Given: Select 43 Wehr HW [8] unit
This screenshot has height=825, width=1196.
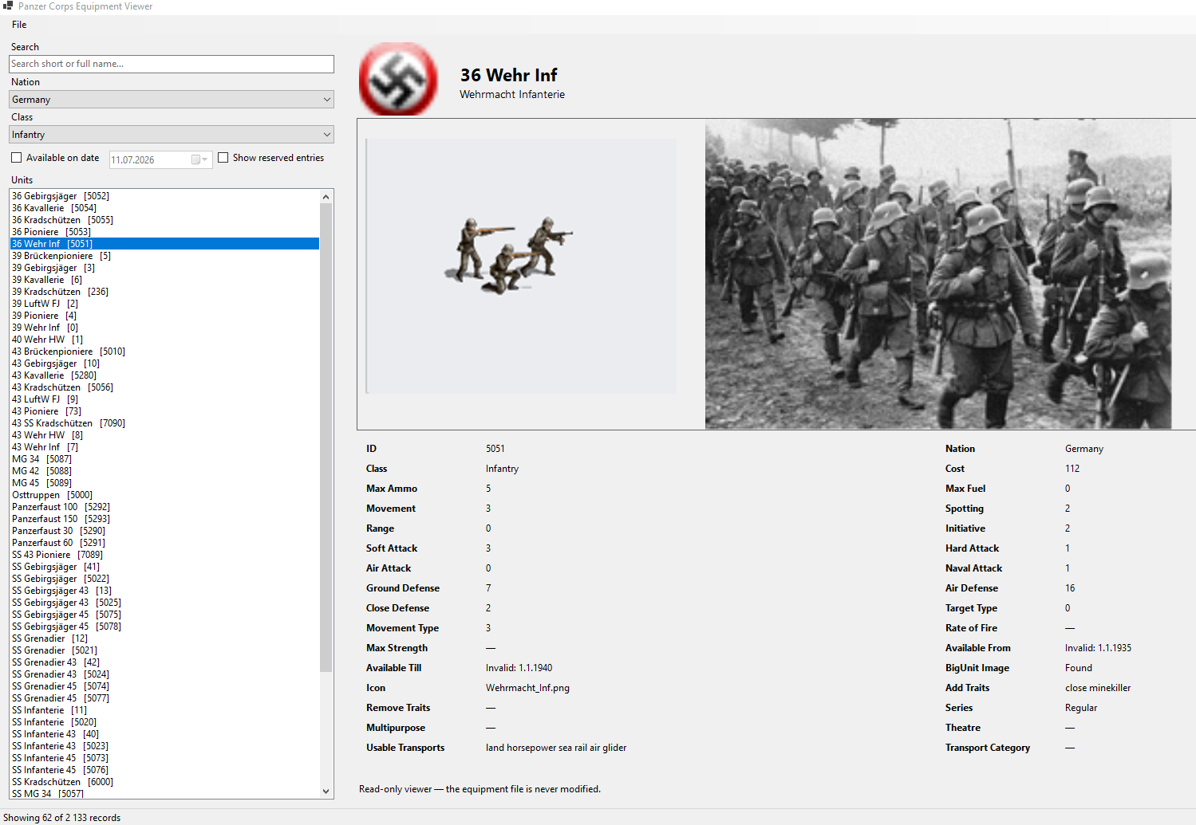Looking at the screenshot, I should 164,435.
